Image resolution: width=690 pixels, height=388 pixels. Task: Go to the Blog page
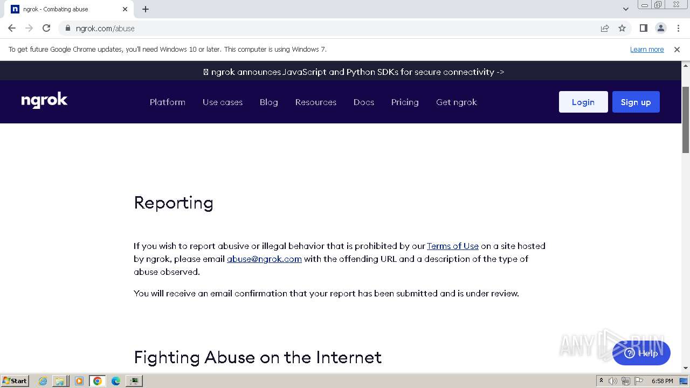[x=269, y=102]
